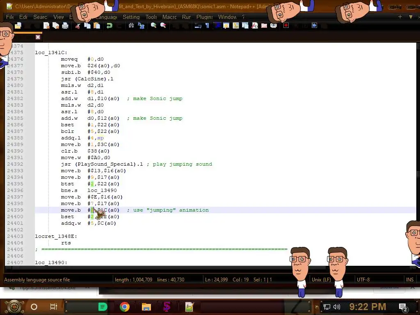Close the sonic1.asm tab with X
The height and width of the screenshot is (315, 420).
tap(38, 37)
